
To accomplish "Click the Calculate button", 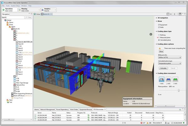I will tap(163, 68).
